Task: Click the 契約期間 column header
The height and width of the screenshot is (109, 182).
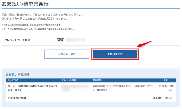Action: click(x=97, y=80)
